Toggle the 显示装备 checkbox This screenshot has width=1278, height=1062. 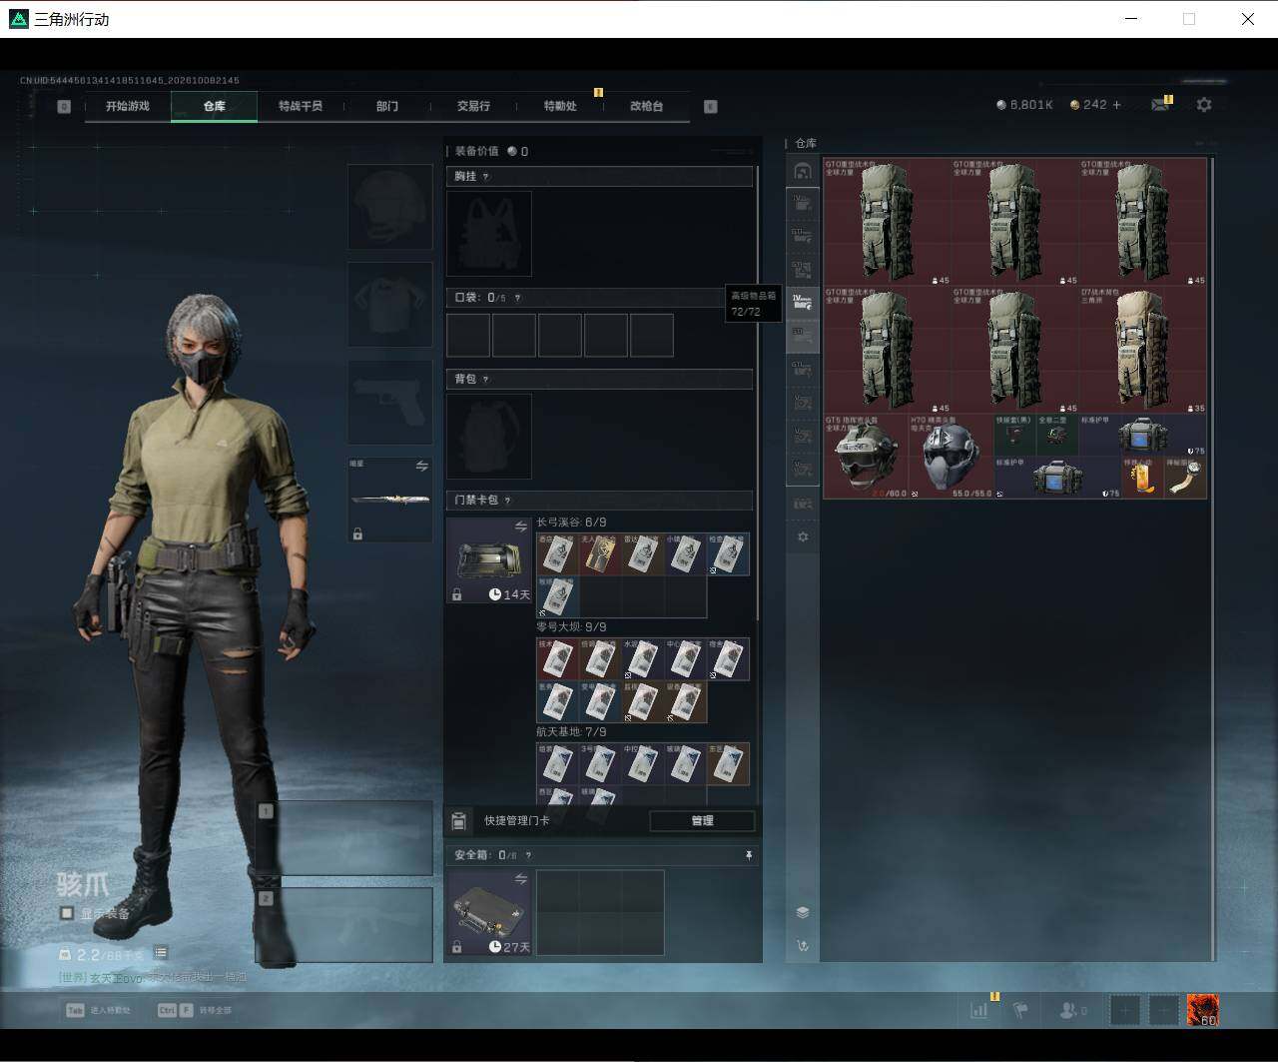(x=67, y=913)
